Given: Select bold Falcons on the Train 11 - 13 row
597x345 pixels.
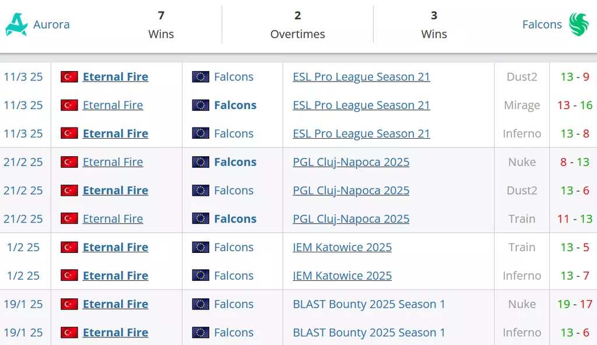Looking at the screenshot, I should click(236, 219).
